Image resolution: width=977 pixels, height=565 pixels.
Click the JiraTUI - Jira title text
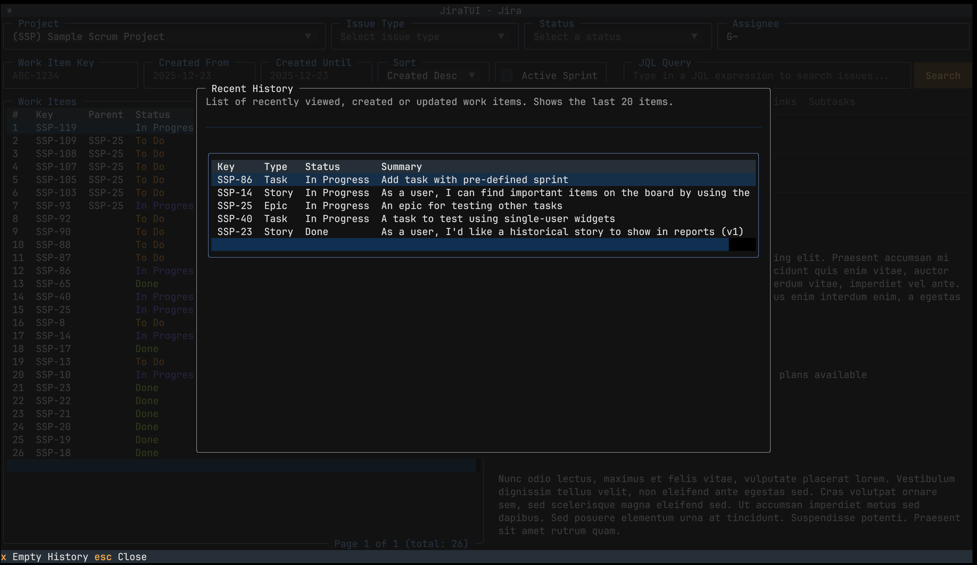(480, 10)
